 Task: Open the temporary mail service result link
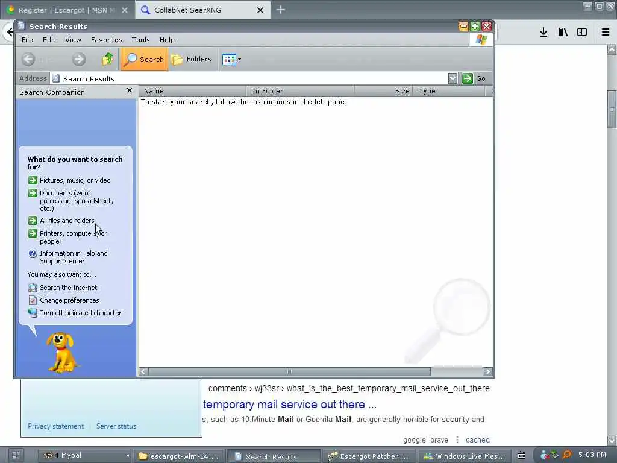coord(290,405)
